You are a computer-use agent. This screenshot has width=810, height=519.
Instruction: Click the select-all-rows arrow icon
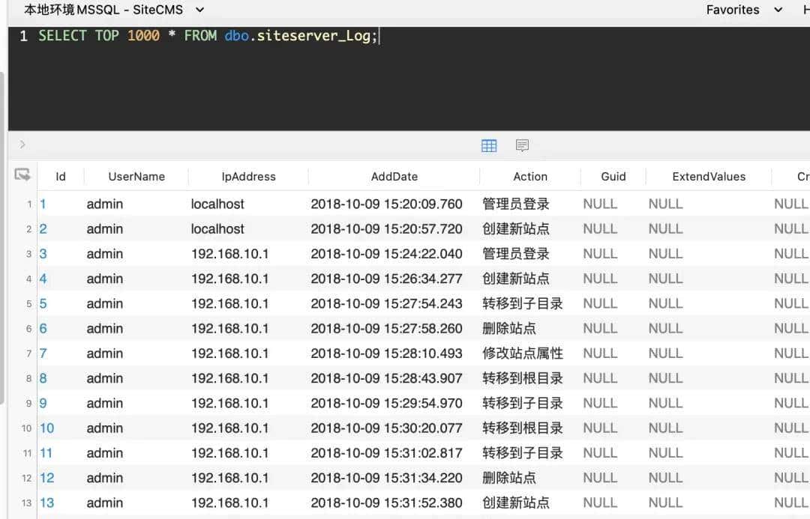coord(22,174)
